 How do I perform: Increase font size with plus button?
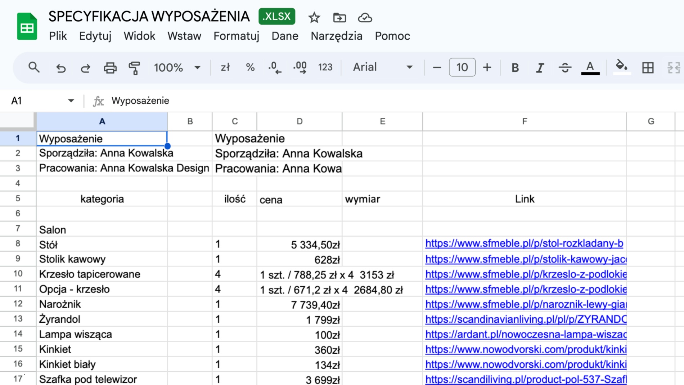487,67
